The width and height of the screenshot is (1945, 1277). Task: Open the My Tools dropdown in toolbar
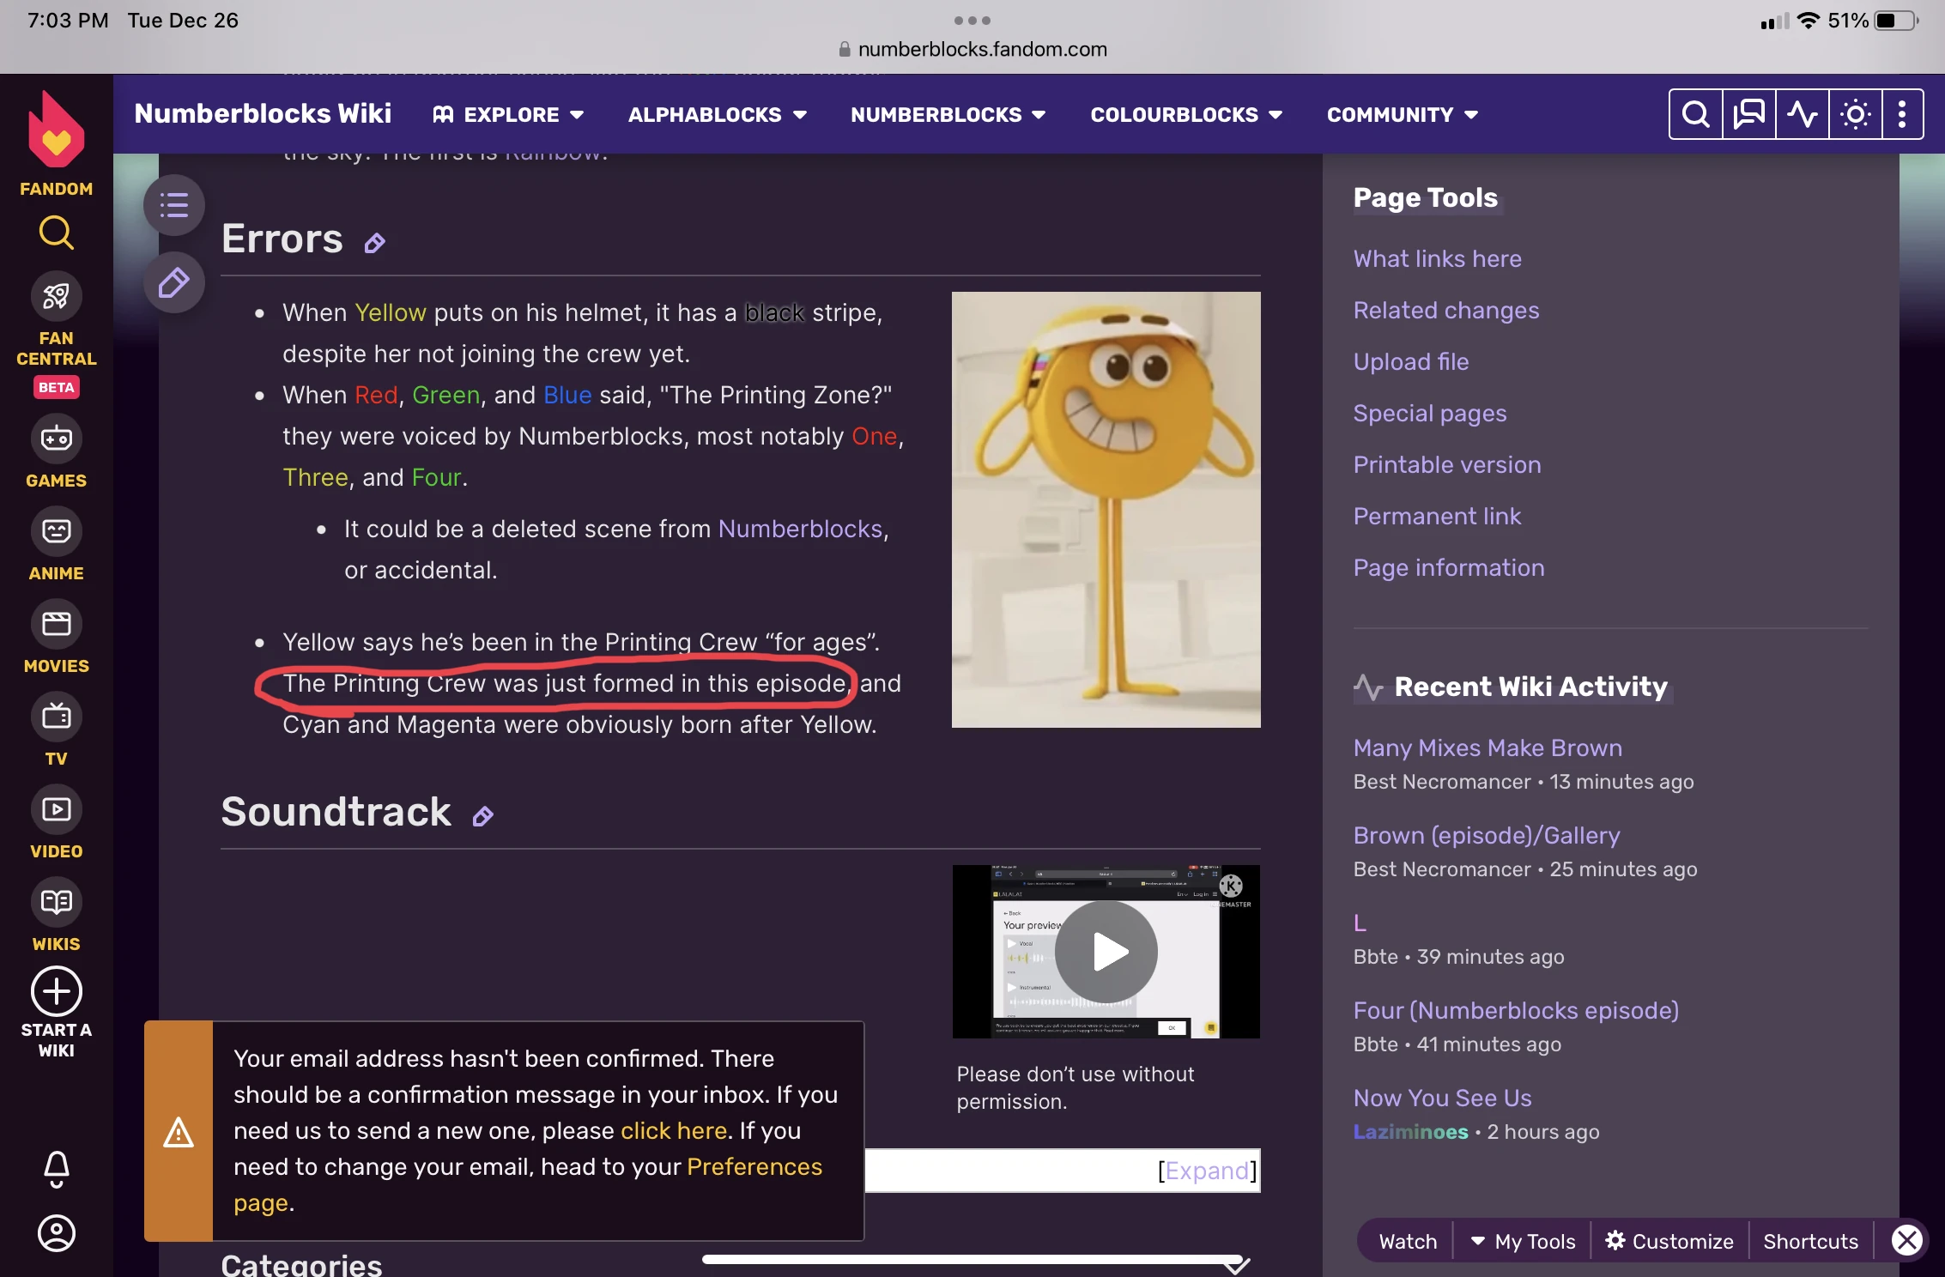(1524, 1241)
